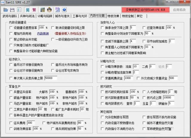This screenshot has height=138, width=191.
Task: Toggle 忠诚下降基数上限 checkbox
Action: 102,41
